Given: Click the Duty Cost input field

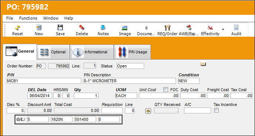Looking at the screenshot, I should click(193, 96).
